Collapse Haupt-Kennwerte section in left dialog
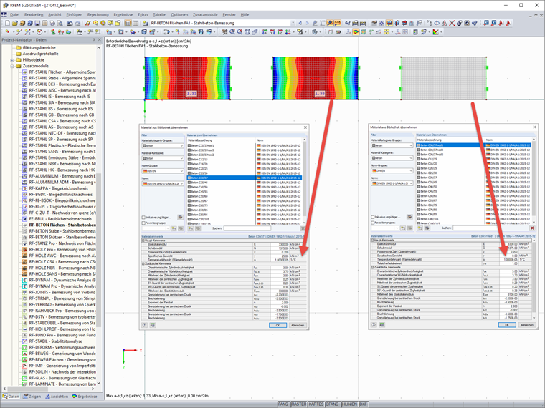This screenshot has width=545, height=408. click(x=143, y=240)
